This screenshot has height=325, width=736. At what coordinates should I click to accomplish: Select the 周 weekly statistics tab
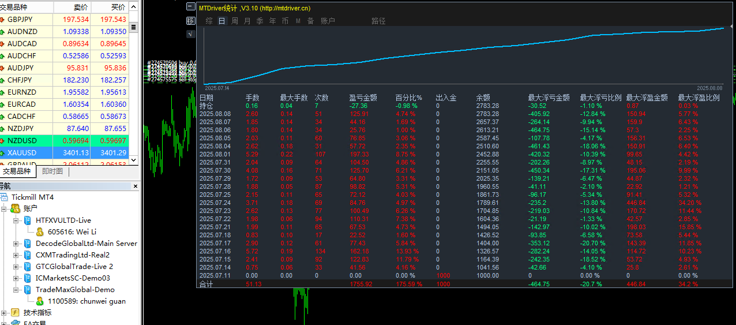pyautogui.click(x=235, y=21)
